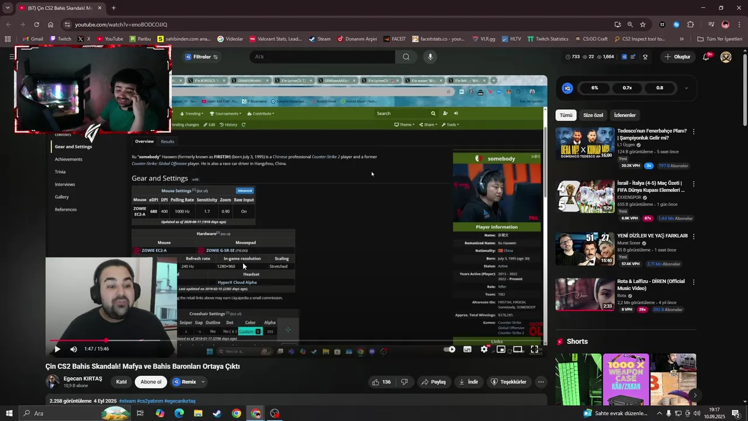Viewport: 748px width, 421px height.
Task: Open Egecan KIRTAŞ channel avatar
Action: click(x=53, y=382)
